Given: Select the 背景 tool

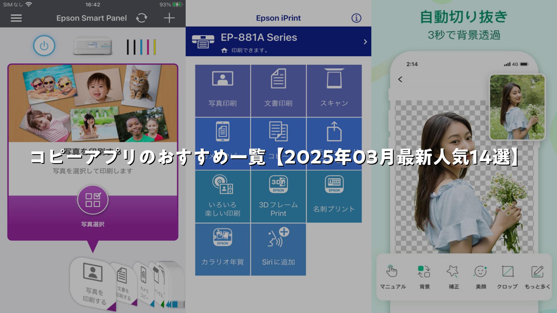Looking at the screenshot, I should click(x=424, y=277).
